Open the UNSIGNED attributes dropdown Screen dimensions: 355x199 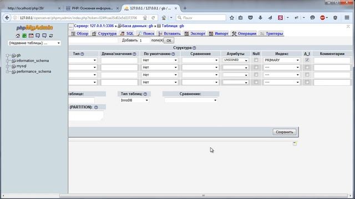(x=235, y=60)
